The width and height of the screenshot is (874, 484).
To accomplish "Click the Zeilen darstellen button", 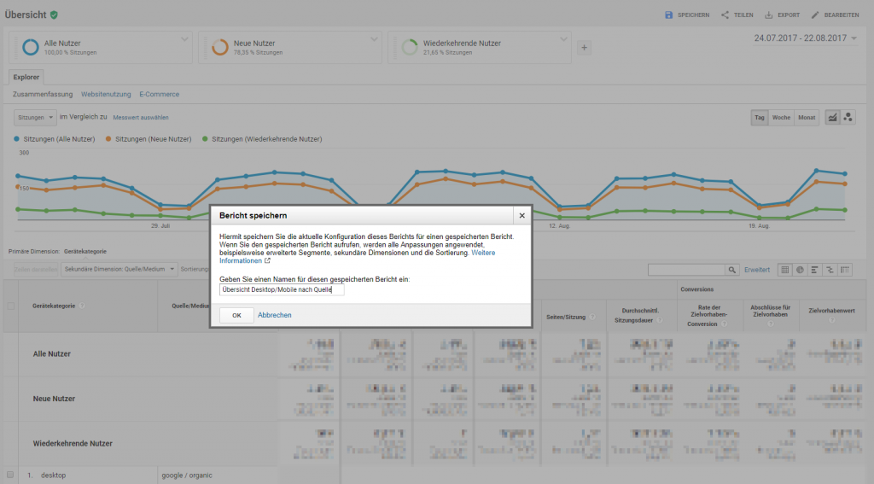I will pos(36,270).
